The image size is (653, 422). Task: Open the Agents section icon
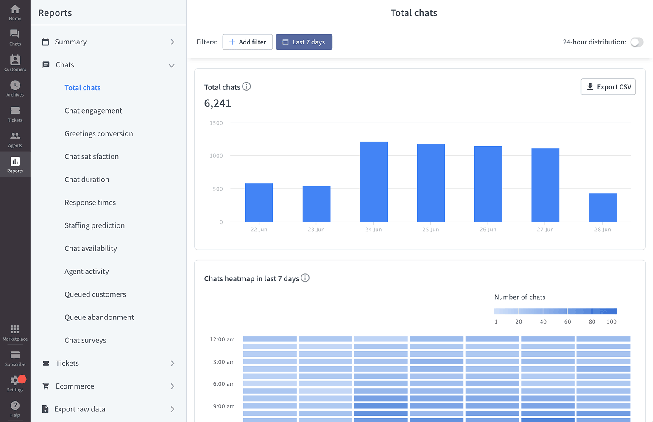(x=15, y=139)
